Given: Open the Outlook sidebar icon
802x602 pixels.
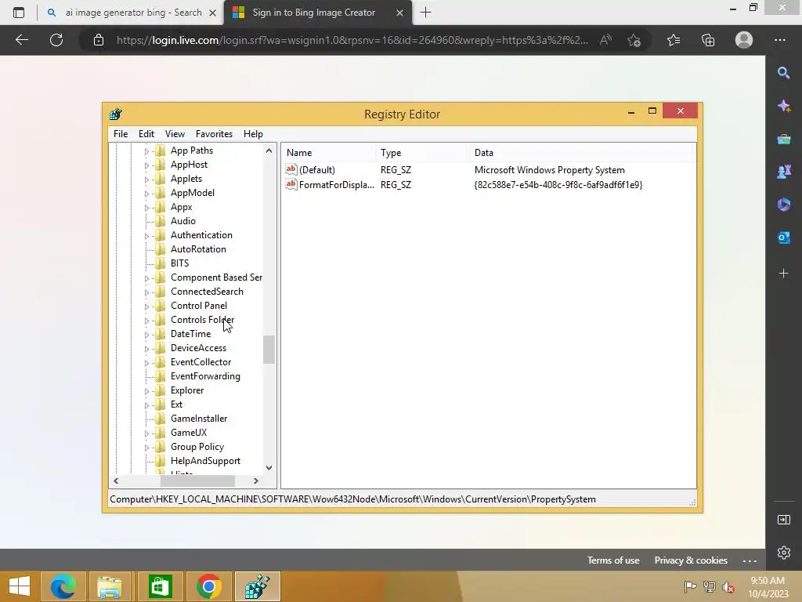Looking at the screenshot, I should tap(783, 238).
